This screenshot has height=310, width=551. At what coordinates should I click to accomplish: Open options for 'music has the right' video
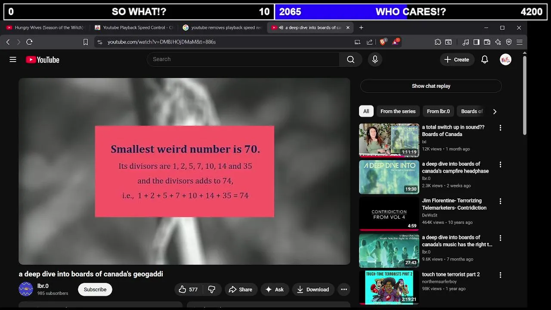pyautogui.click(x=500, y=238)
